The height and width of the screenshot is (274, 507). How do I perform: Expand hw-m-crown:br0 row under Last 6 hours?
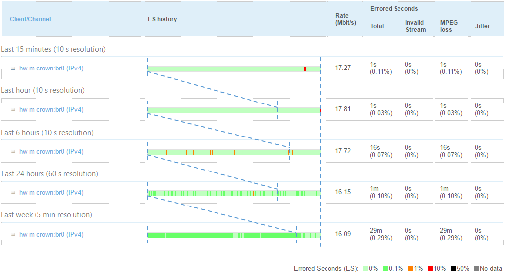pyautogui.click(x=13, y=151)
